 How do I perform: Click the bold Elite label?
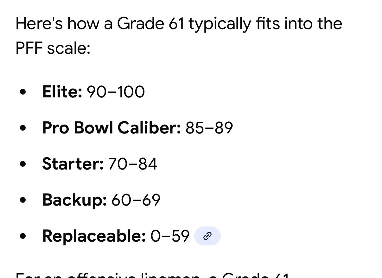pyautogui.click(x=62, y=92)
